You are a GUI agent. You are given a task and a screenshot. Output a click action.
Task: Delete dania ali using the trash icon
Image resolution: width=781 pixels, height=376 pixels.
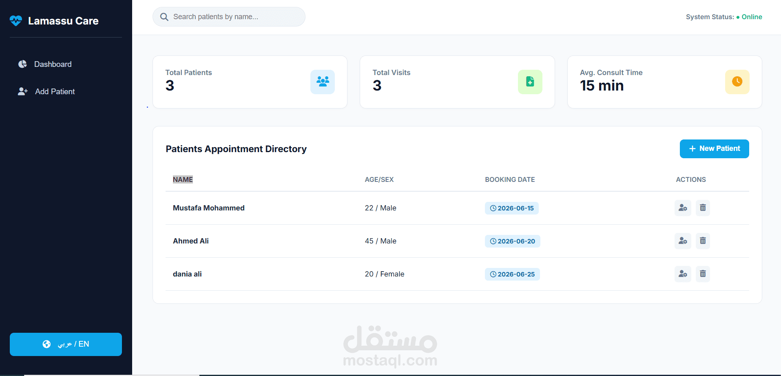point(703,274)
